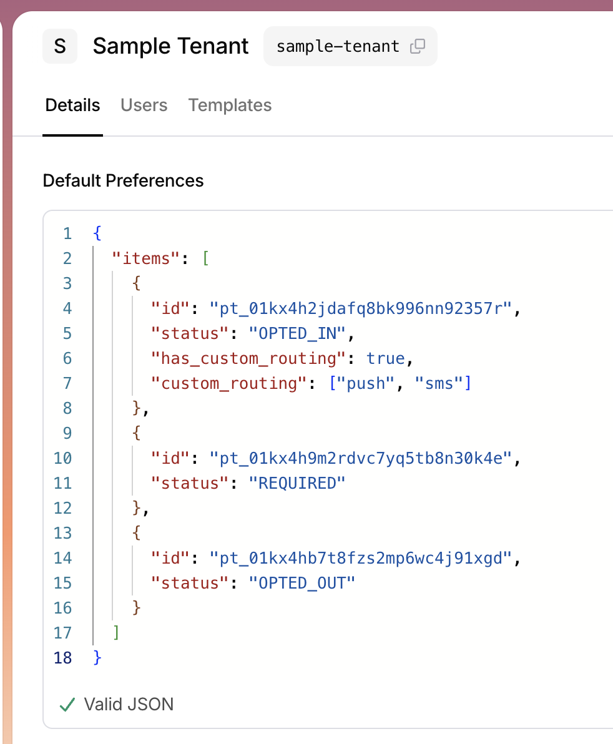Switch to the Templates tab
Screen dimensions: 613x744
[x=230, y=105]
